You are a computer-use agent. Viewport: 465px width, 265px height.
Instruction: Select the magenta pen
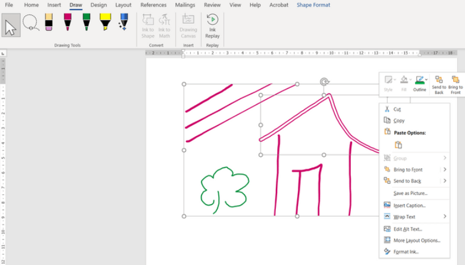point(68,24)
